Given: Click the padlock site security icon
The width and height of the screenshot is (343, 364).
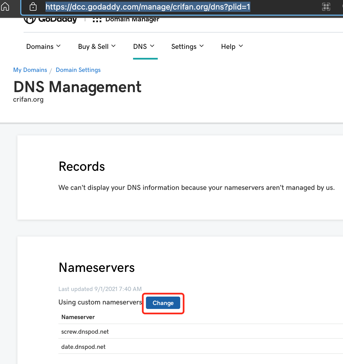Looking at the screenshot, I should (x=33, y=6).
